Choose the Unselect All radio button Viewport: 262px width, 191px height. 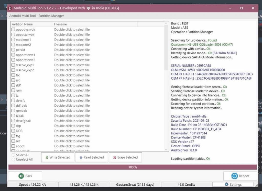point(13,160)
